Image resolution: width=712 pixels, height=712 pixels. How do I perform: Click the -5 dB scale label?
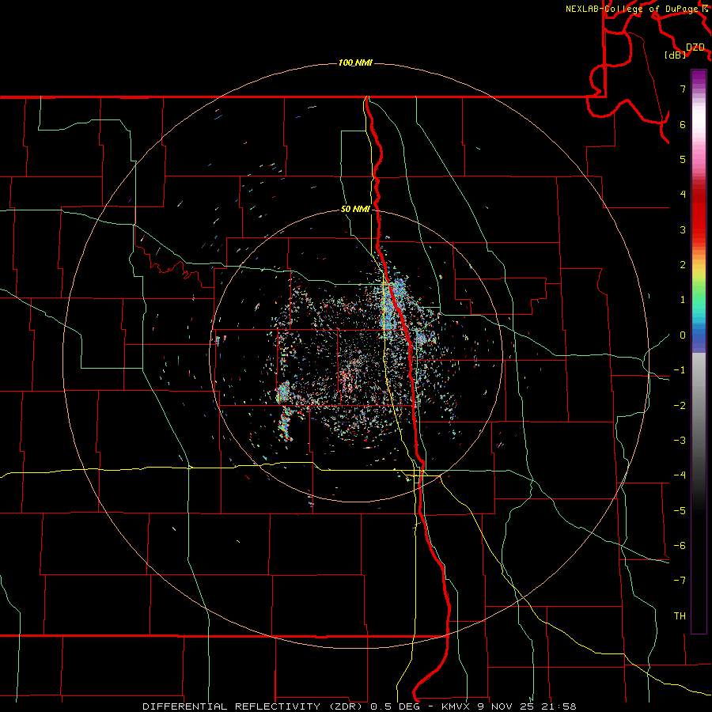tap(680, 511)
